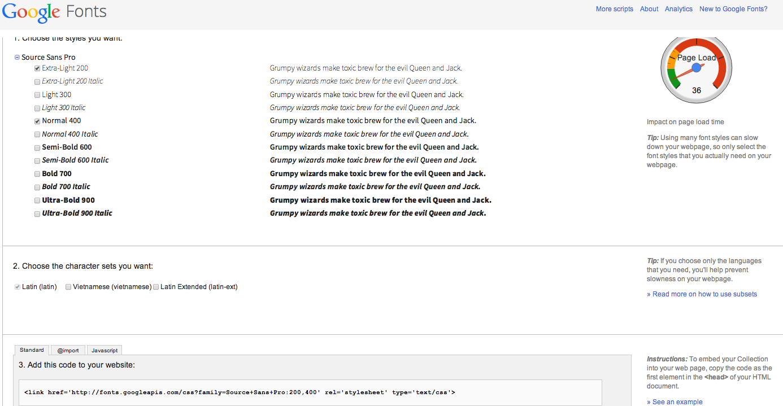Check the Extra-Light 200 Italic style

click(37, 81)
